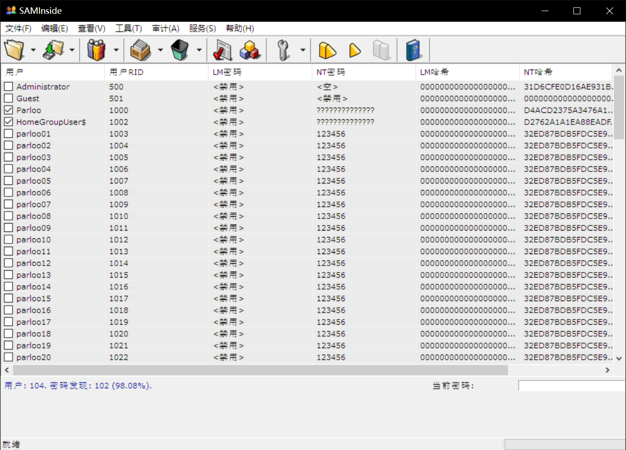Click the yellow double-shape start attack icon

click(327, 50)
